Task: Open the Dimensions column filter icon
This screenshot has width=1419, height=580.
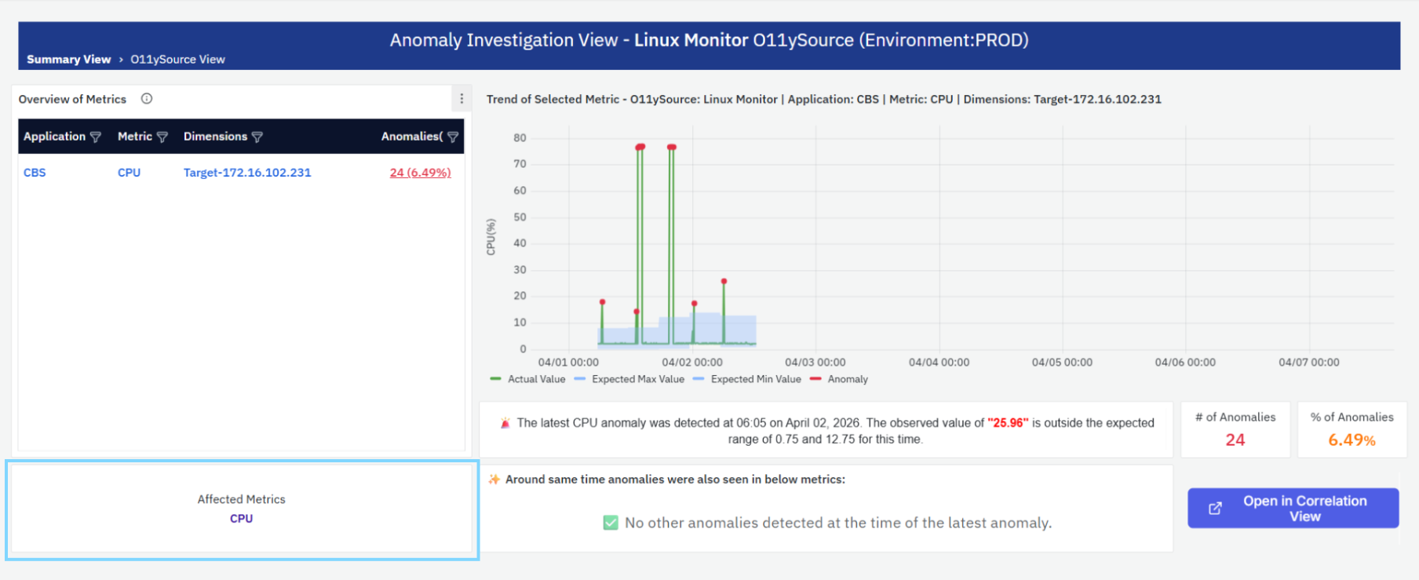Action: point(257,137)
